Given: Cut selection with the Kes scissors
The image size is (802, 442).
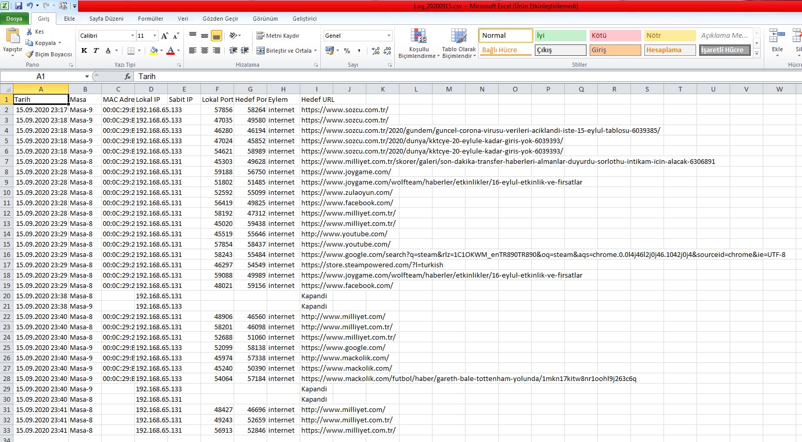Looking at the screenshot, I should tap(35, 32).
